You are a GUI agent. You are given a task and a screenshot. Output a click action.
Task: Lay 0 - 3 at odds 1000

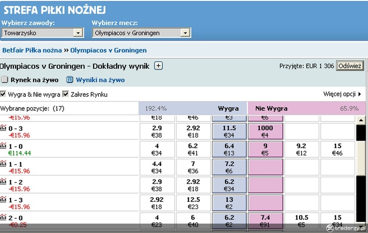265,131
